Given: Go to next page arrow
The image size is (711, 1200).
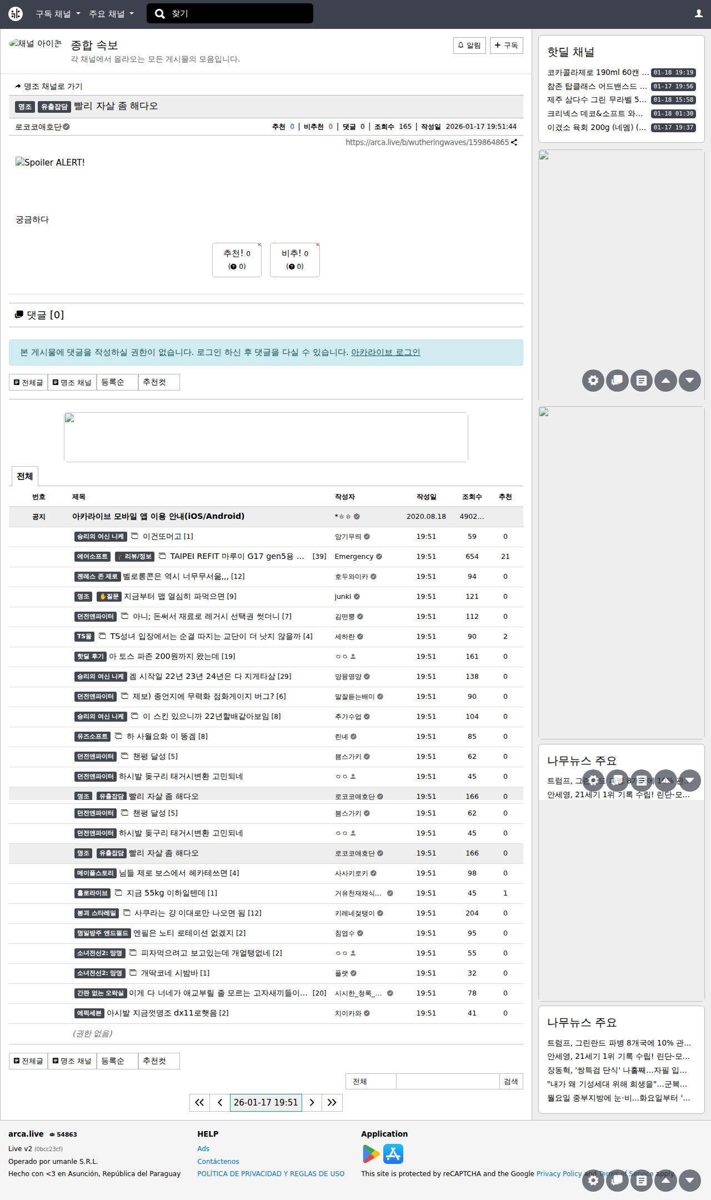Looking at the screenshot, I should tap(312, 1102).
